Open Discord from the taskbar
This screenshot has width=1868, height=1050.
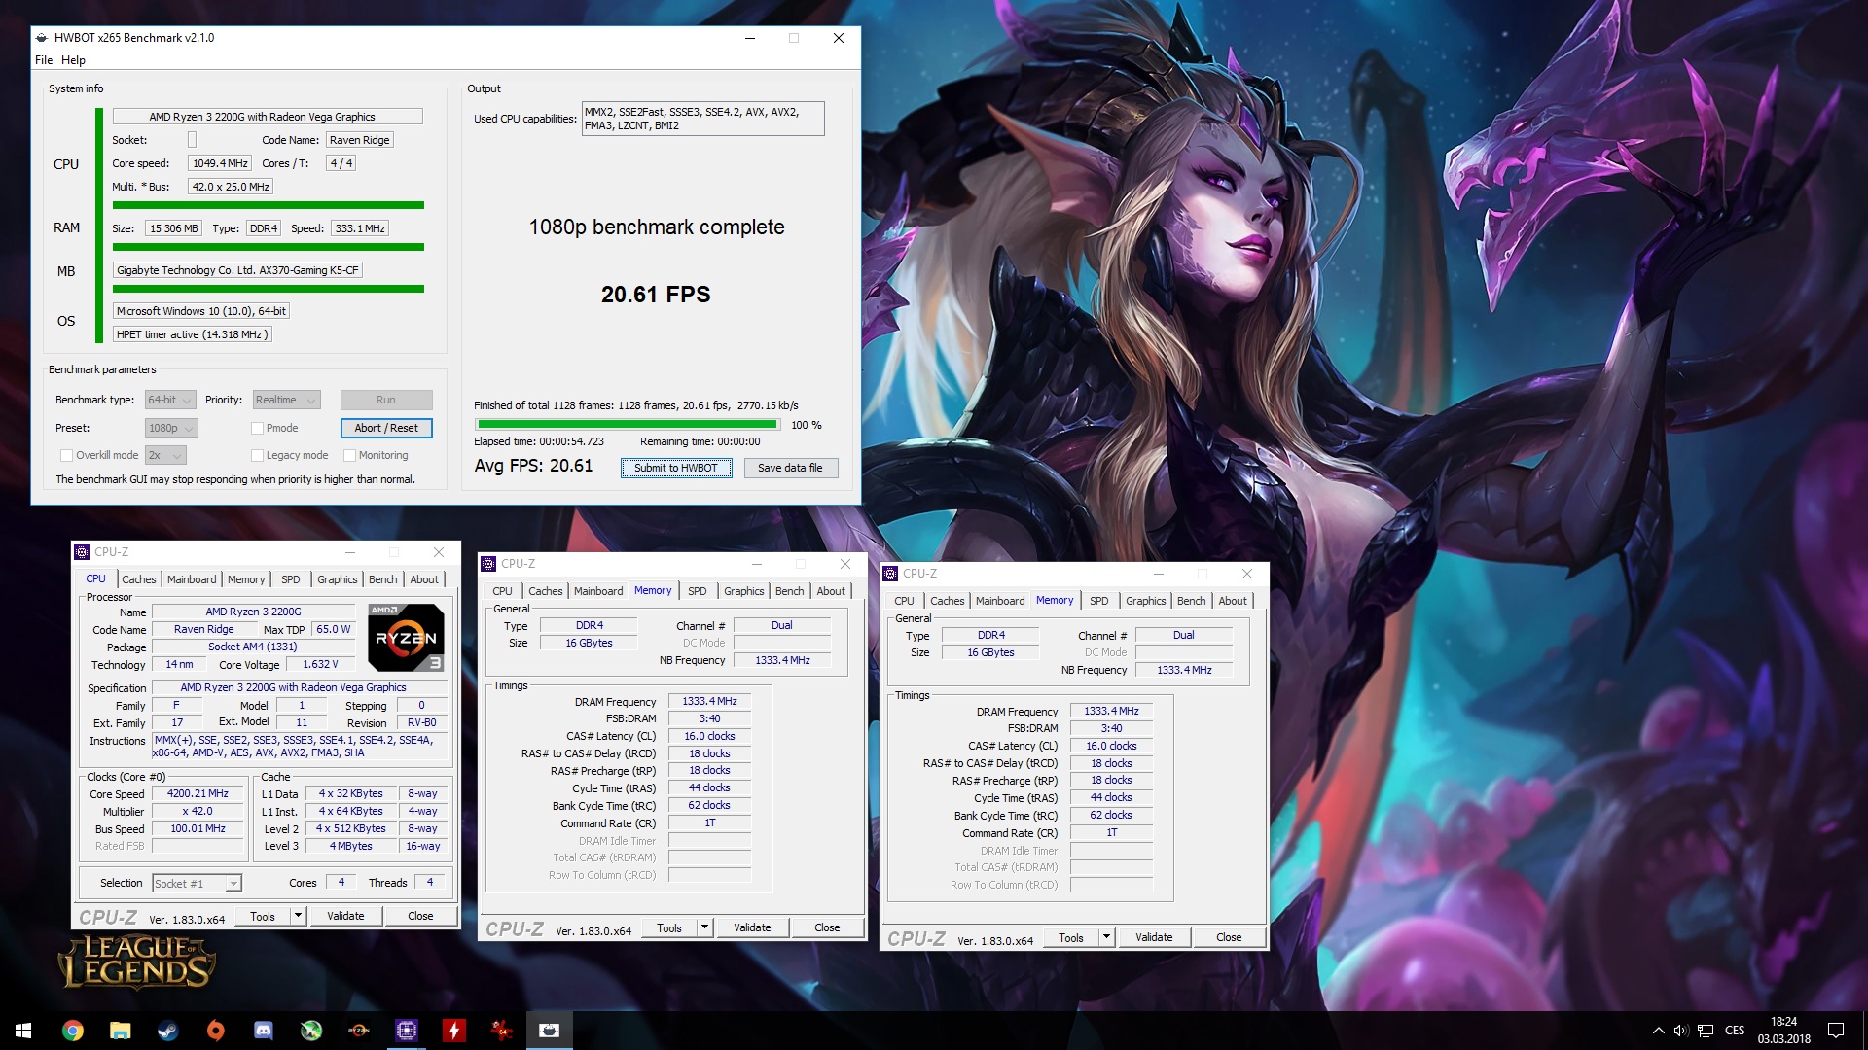click(x=263, y=1031)
